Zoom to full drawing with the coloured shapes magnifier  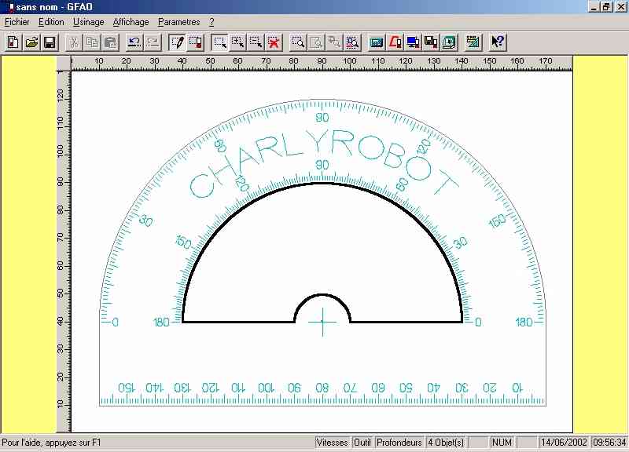point(352,42)
